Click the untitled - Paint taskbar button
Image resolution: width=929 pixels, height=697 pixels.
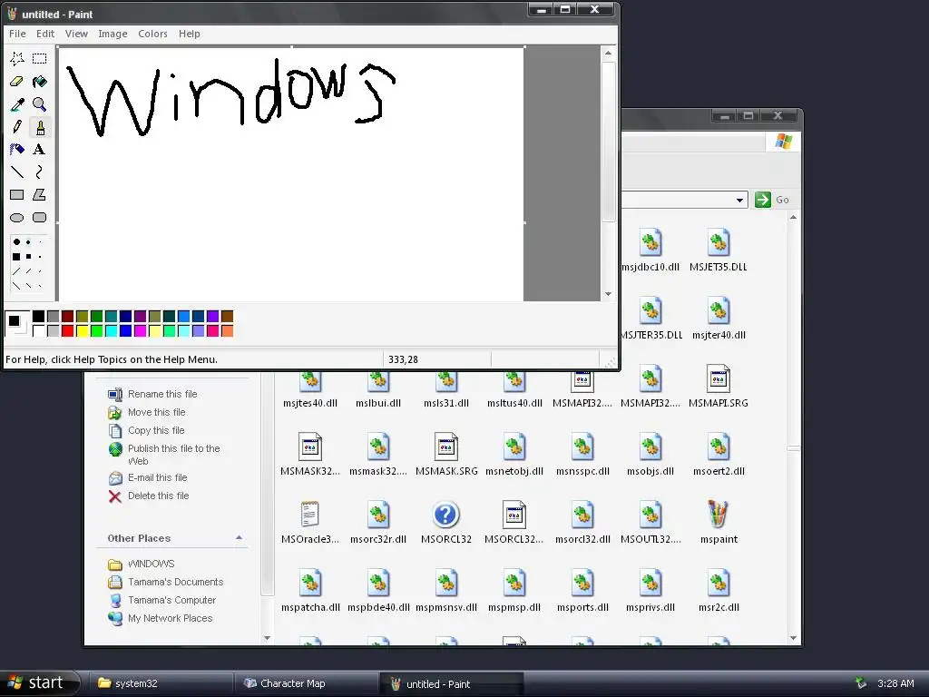tap(452, 684)
